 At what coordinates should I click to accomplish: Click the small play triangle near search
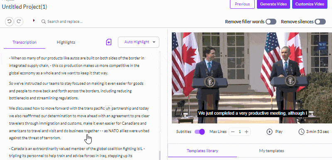[x=34, y=20]
